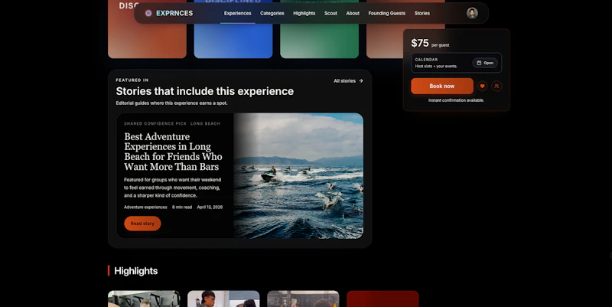612x307 pixels.
Task: Click the $75 price text
Action: point(420,43)
